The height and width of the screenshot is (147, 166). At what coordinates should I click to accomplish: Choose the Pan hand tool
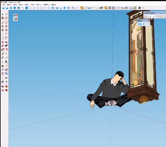6,66
